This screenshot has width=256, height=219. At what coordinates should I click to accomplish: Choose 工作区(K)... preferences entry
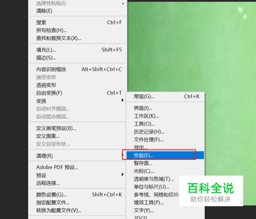(165, 116)
